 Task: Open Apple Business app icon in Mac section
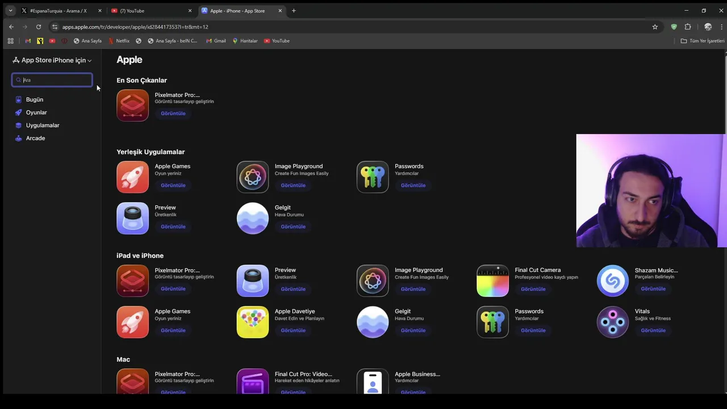coord(373,382)
